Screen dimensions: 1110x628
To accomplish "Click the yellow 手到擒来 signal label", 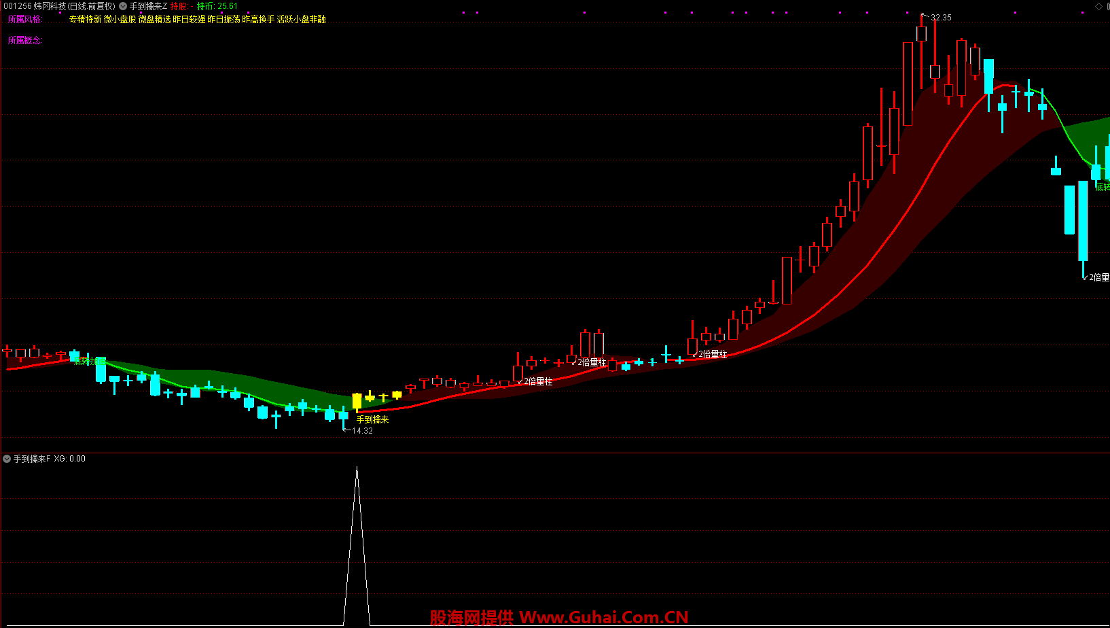I will (x=373, y=419).
